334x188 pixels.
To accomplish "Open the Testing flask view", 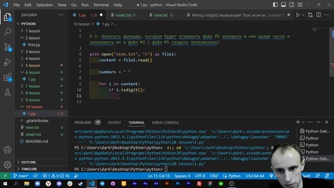I will point(7,92).
